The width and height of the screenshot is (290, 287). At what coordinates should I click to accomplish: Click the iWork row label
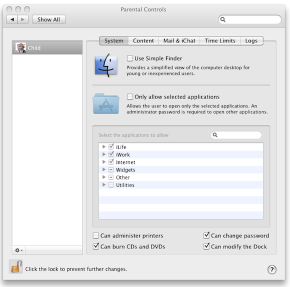[123, 154]
